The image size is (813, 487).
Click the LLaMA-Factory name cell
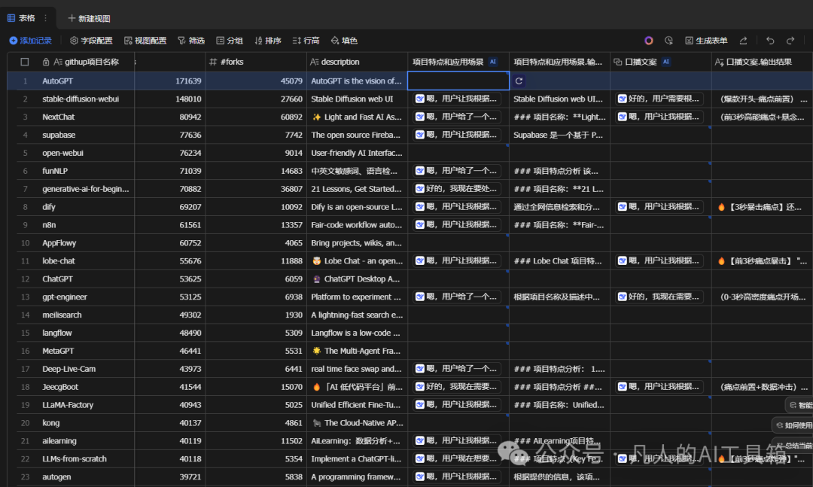tap(85, 404)
